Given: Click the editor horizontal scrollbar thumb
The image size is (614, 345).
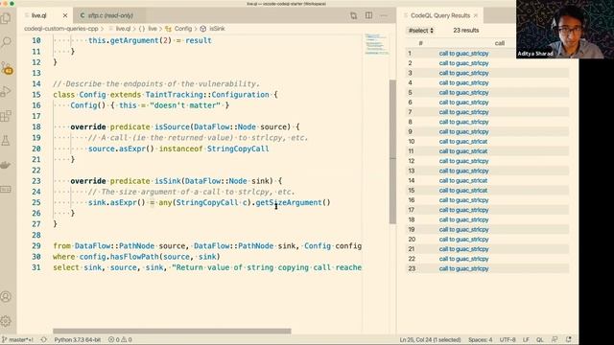Looking at the screenshot, I should pos(172,331).
